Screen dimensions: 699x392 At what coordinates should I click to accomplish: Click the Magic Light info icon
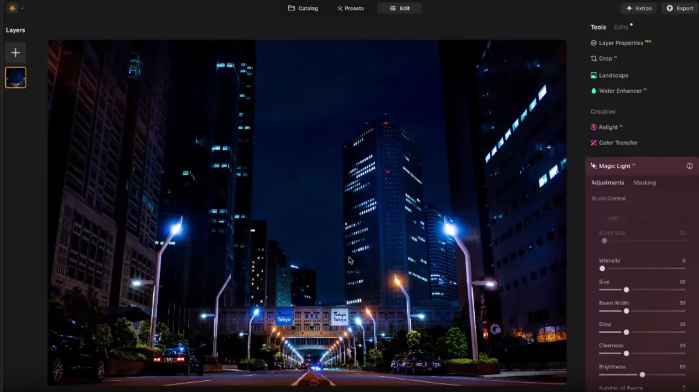point(690,165)
